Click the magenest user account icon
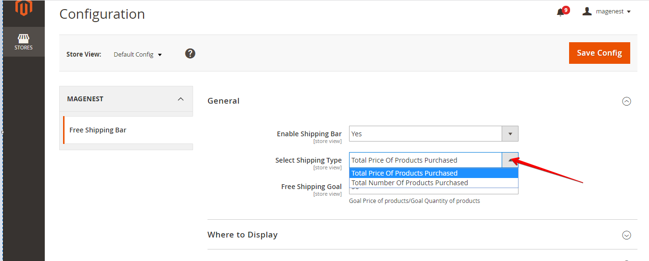 [587, 12]
